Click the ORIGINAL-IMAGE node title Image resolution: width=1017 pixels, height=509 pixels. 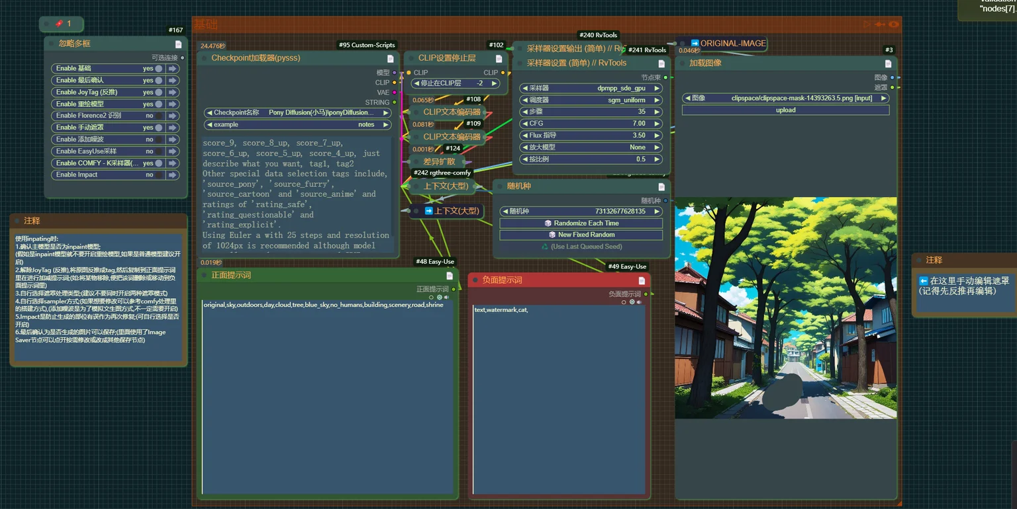pyautogui.click(x=733, y=44)
